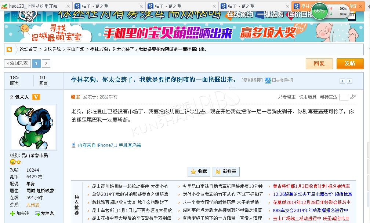Click the user status icon beside 包大人

[11, 97]
